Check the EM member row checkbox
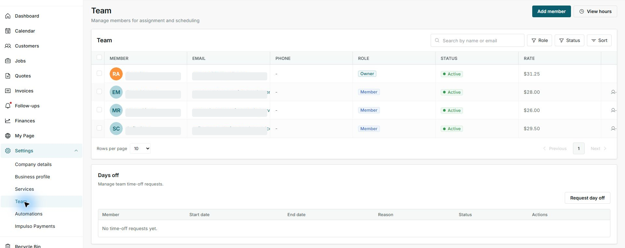 99,92
